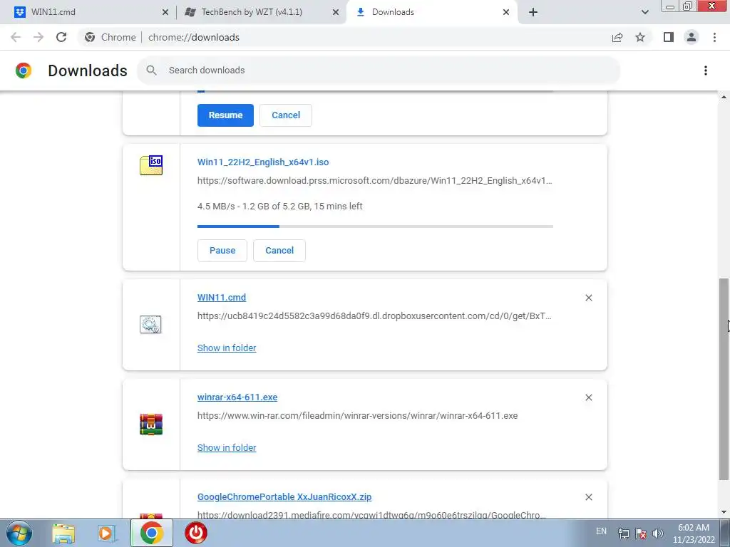Image resolution: width=730 pixels, height=547 pixels.
Task: Remove the GoogleChromePortable zip entry from the list
Action: (x=588, y=497)
